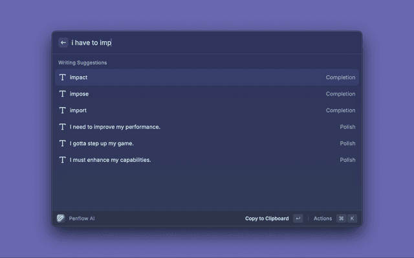Screen dimensions: 414x258
Task: Click the Return key icon
Action: click(x=298, y=219)
